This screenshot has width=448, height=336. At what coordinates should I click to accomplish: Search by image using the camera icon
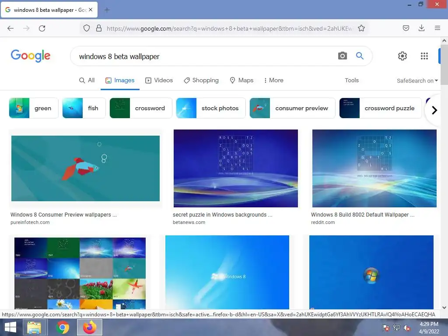[x=342, y=56]
